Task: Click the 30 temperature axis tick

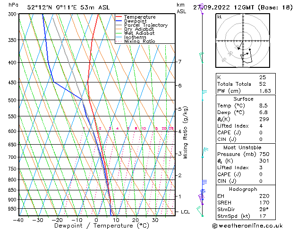Action: (155, 220)
